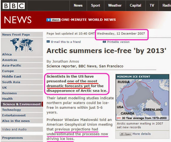The height and width of the screenshot is (142, 171).
Task: Click the printer icon
Action: coord(104,42)
